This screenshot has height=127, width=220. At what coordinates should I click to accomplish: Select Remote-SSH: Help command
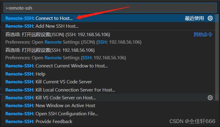pos(108,74)
